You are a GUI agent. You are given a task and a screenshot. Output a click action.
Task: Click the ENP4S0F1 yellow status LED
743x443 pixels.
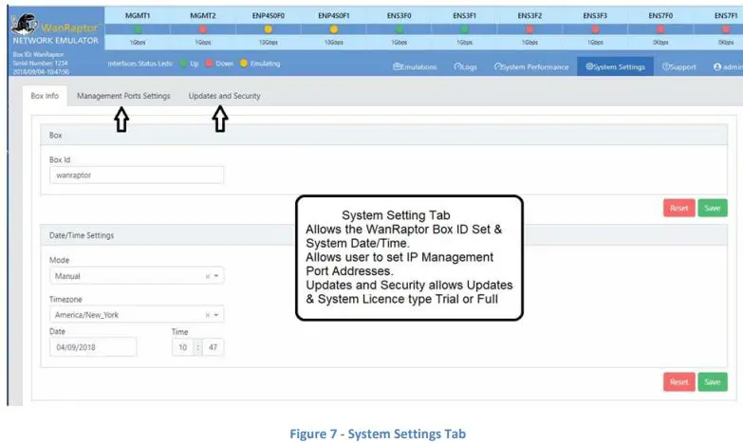pos(334,29)
